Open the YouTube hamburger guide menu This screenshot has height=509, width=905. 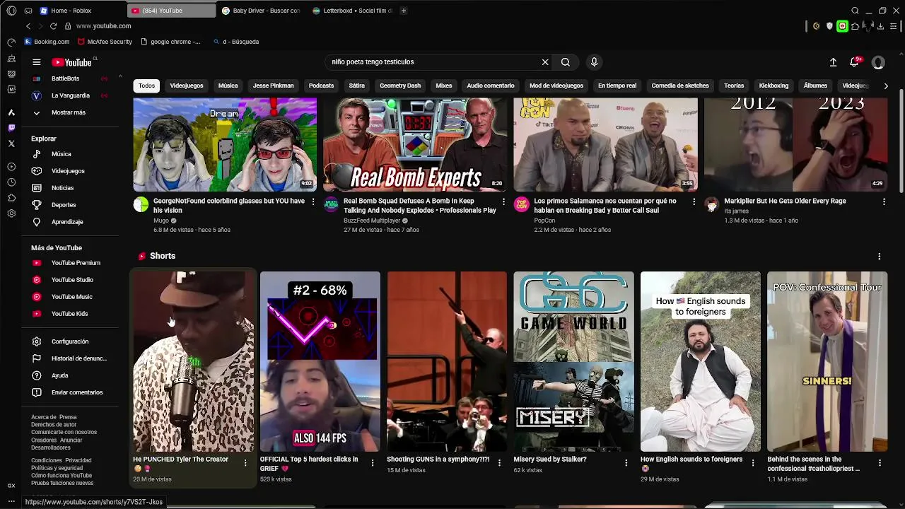(x=37, y=62)
